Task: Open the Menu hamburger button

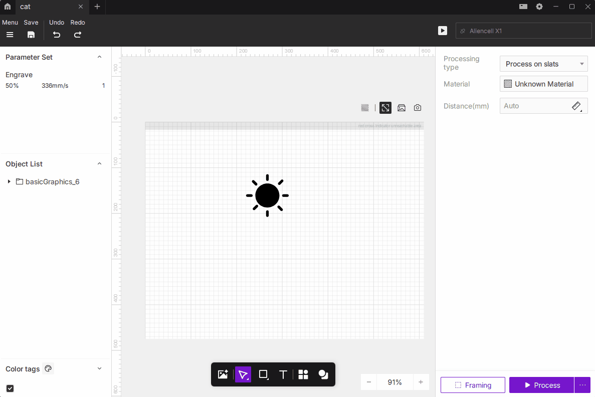Action: 10,35
